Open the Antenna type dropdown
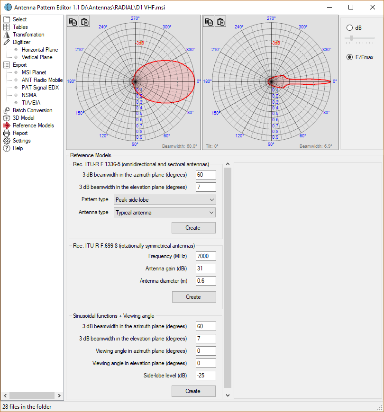 [165, 212]
